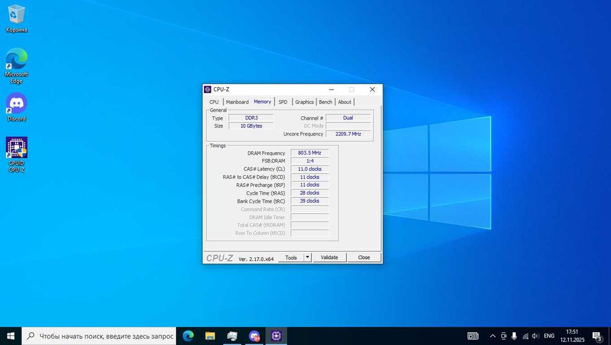This screenshot has height=345, width=611.
Task: Select the CPUID CPU-Z desktop shortcut
Action: (x=16, y=154)
